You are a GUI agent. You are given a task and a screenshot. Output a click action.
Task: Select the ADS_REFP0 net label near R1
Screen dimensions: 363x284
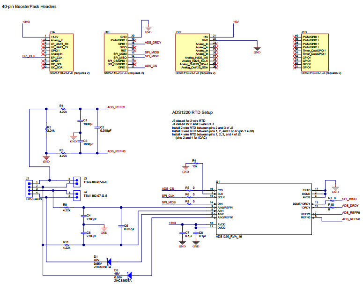[117, 107]
